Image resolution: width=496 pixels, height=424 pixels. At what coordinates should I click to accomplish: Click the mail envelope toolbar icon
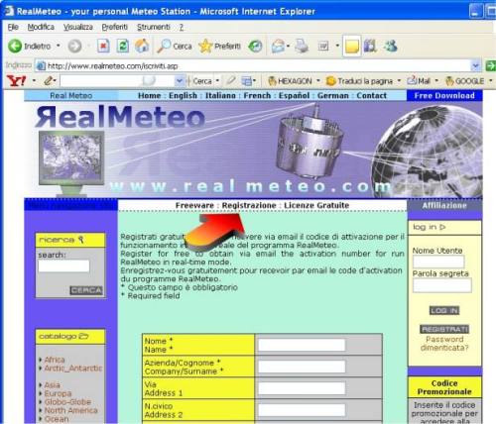pyautogui.click(x=278, y=46)
